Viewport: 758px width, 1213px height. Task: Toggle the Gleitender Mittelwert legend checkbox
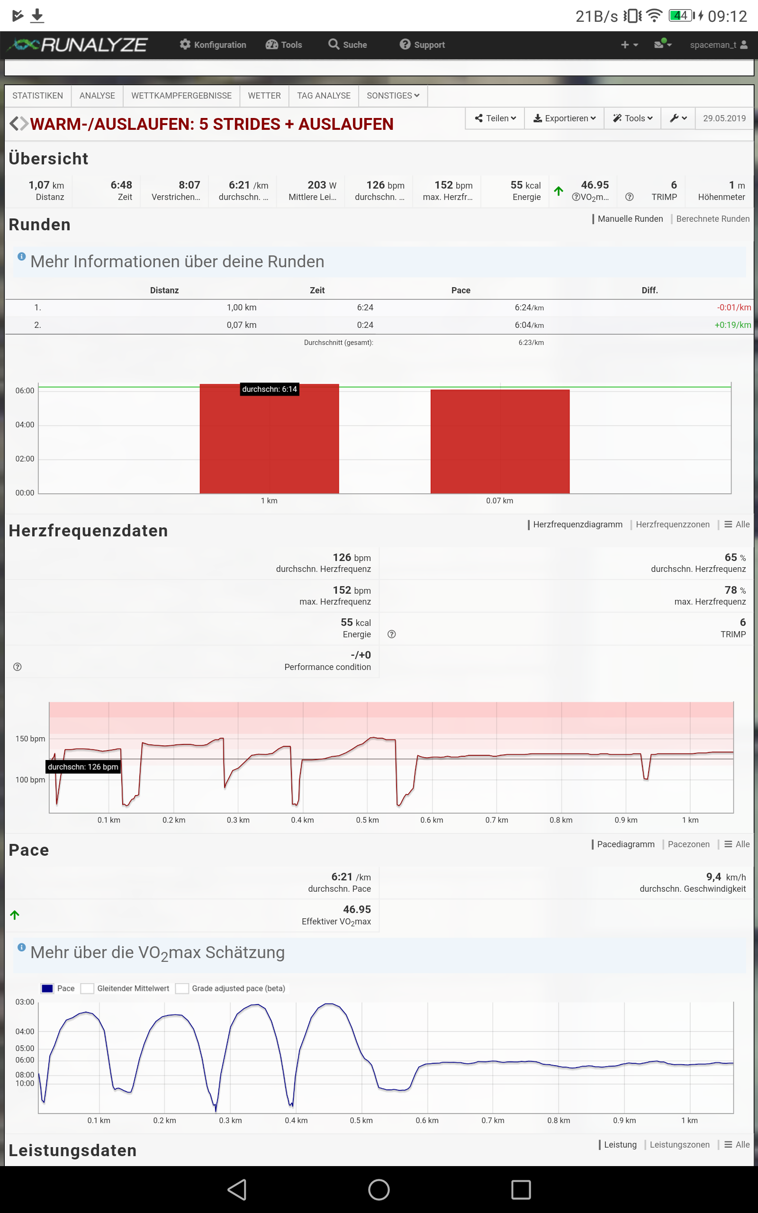click(x=87, y=988)
